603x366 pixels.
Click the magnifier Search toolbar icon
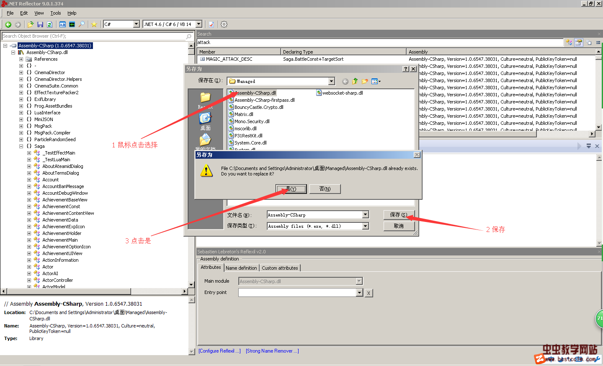pyautogui.click(x=82, y=24)
